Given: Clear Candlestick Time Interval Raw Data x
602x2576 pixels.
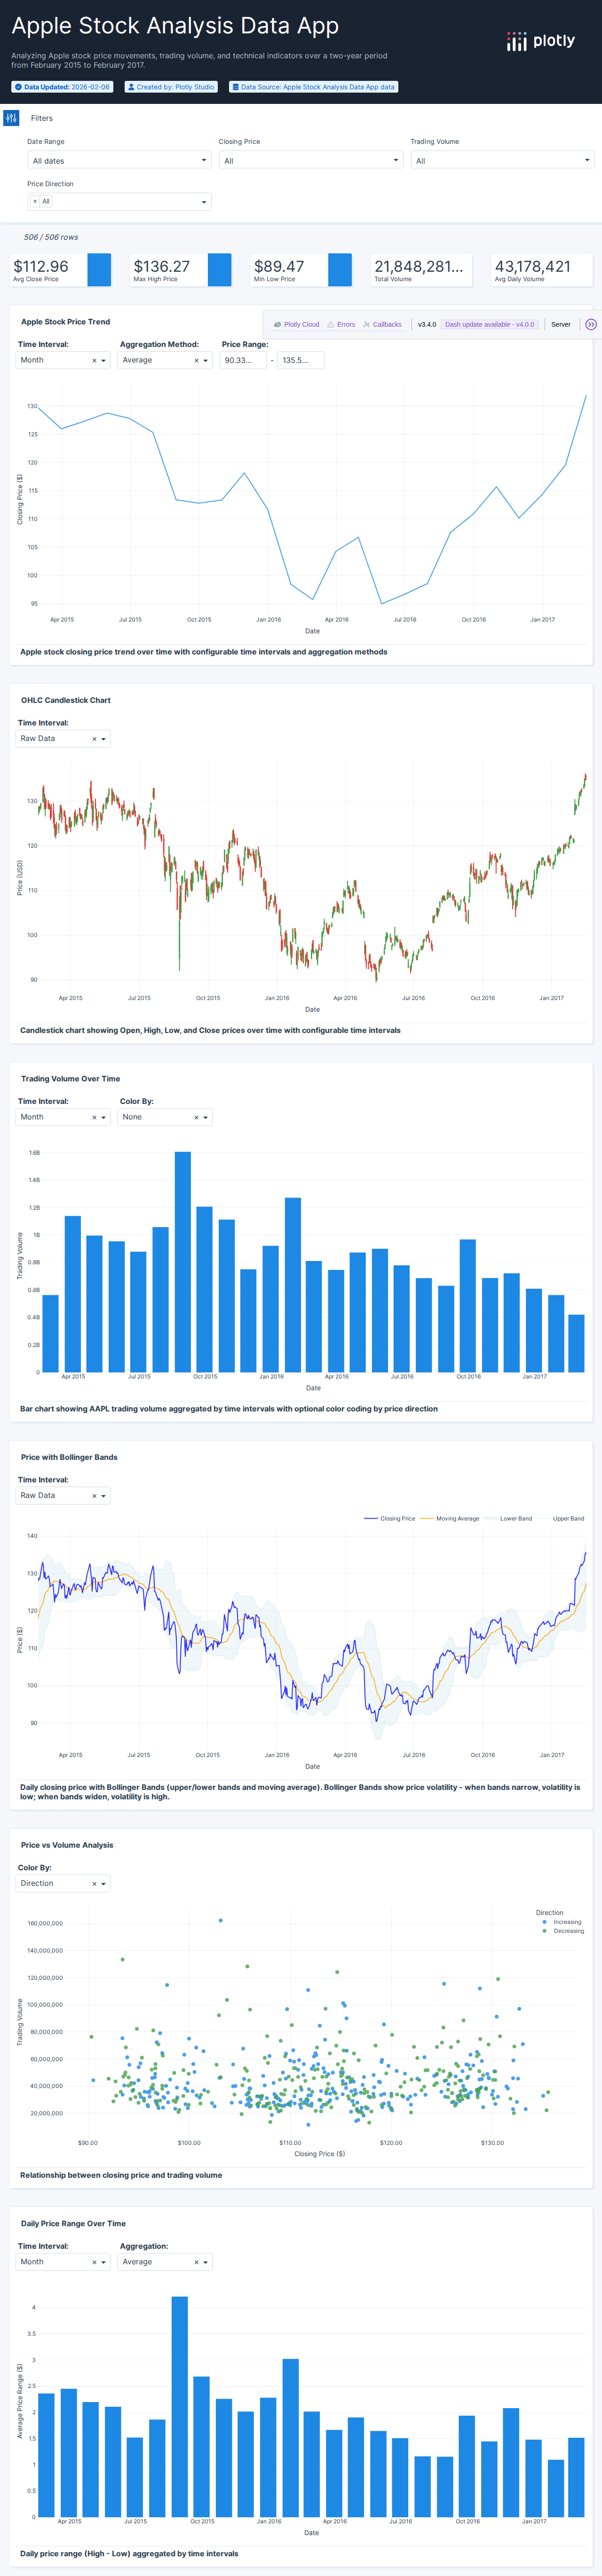Looking at the screenshot, I should [94, 739].
